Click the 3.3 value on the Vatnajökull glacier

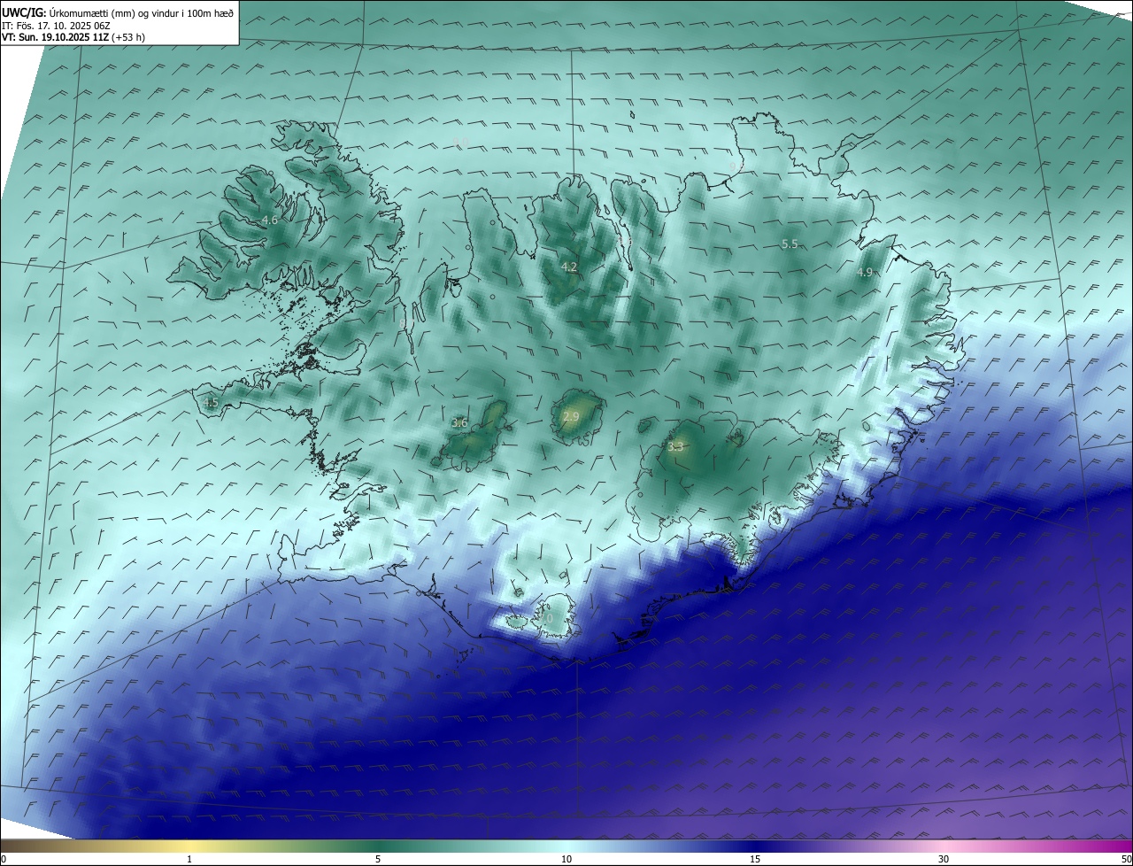pyautogui.click(x=675, y=446)
